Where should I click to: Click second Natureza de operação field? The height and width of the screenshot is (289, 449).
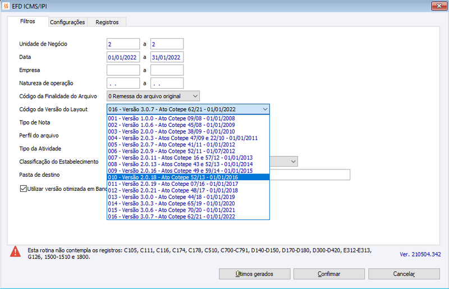[x=167, y=84]
